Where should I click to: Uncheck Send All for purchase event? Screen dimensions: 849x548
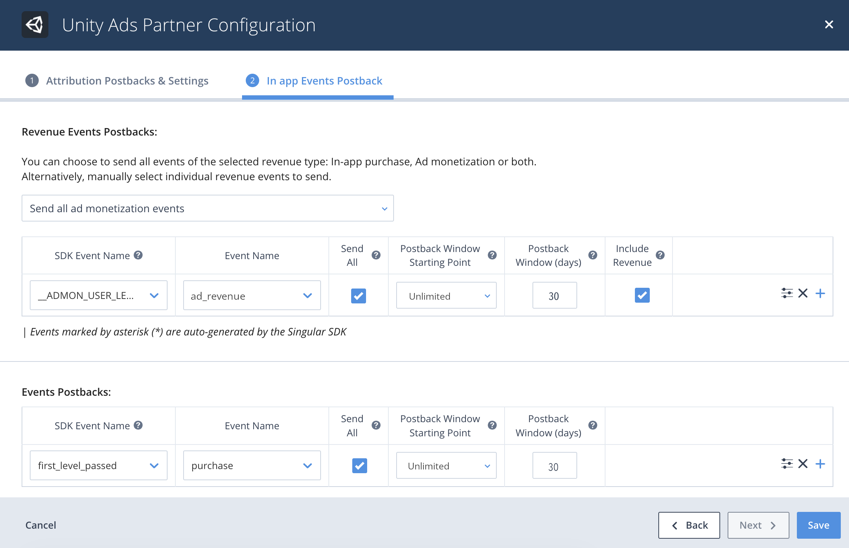359,465
